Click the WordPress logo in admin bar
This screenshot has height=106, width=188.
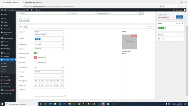[x=2, y=10]
